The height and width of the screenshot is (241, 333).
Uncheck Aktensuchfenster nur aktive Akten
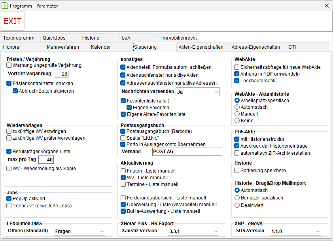point(123,75)
